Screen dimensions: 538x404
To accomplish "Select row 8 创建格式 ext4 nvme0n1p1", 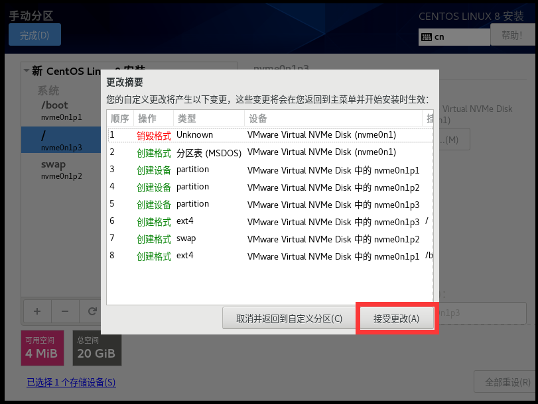I will 270,256.
